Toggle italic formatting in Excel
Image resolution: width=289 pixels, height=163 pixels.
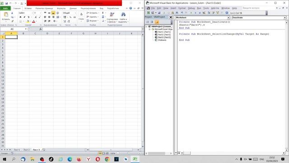24,17
